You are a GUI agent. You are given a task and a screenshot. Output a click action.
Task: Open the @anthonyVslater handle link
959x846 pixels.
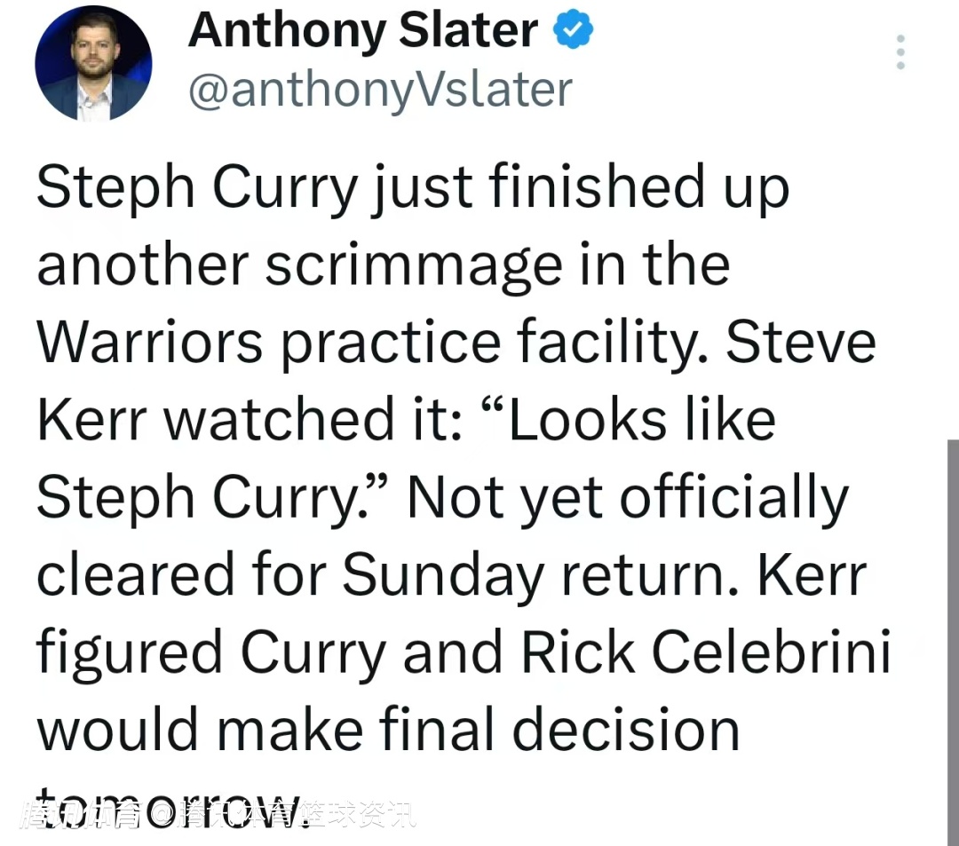click(x=380, y=90)
